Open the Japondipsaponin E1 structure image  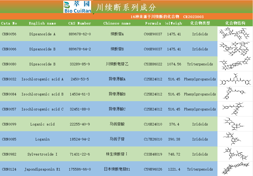coord(235,168)
